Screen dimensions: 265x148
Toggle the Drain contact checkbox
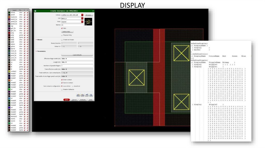point(62,80)
